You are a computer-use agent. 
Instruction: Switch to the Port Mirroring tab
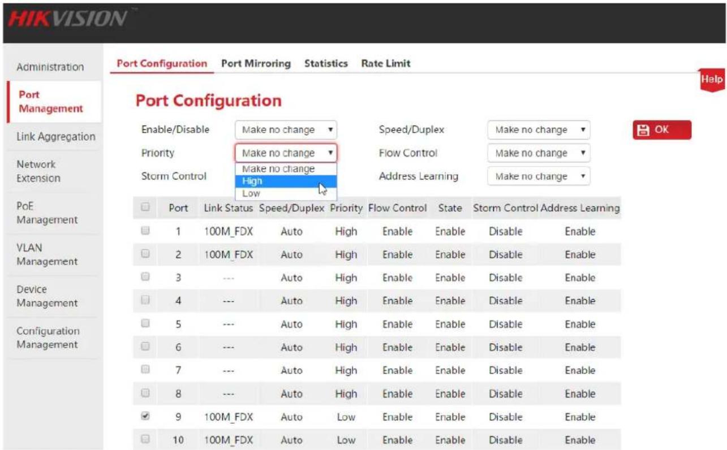256,63
